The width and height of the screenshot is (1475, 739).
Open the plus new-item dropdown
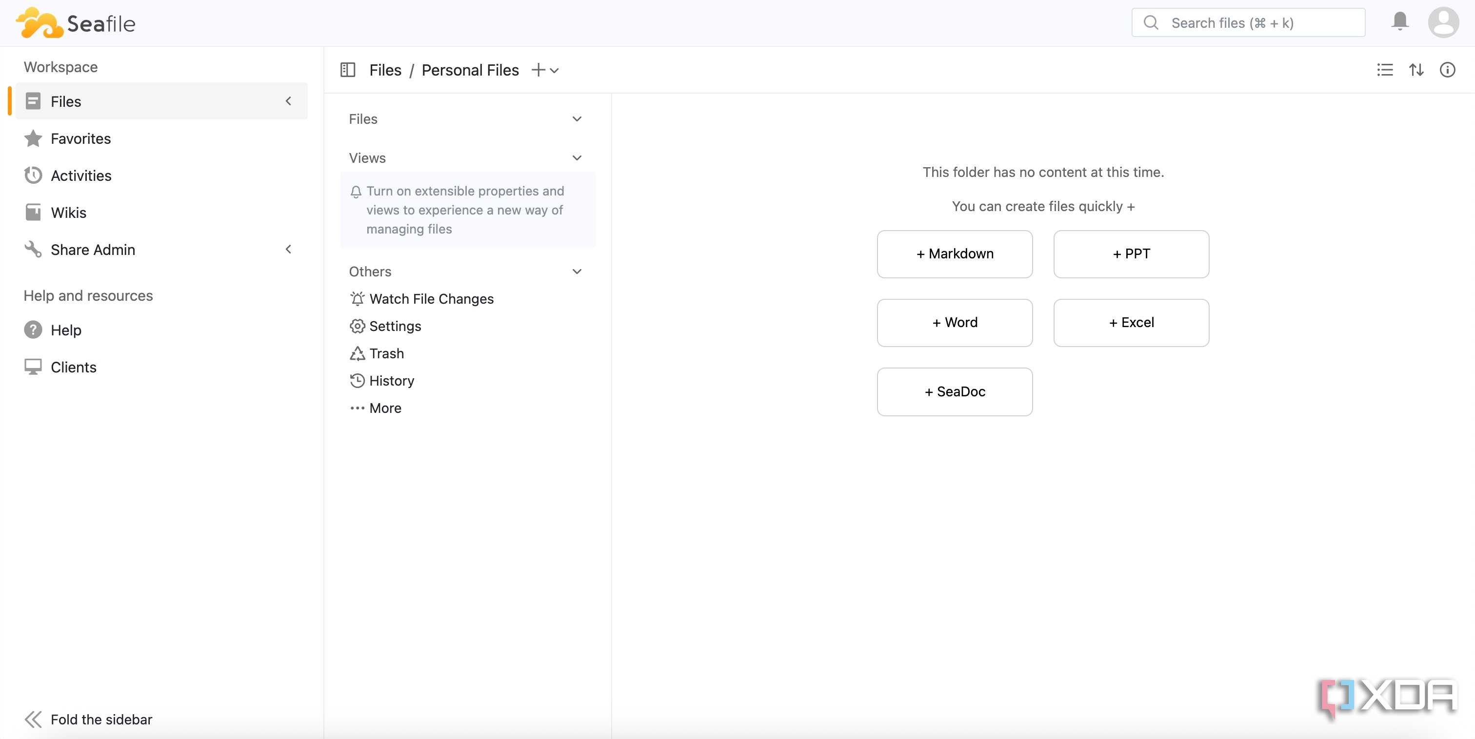(544, 70)
